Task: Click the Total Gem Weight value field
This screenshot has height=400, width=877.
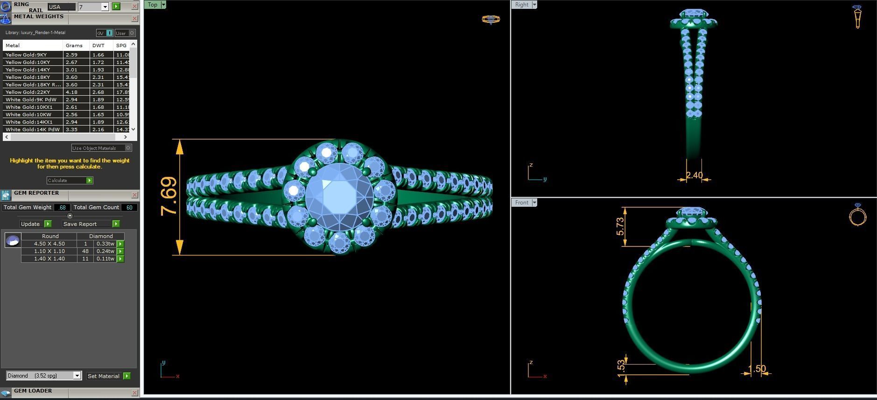Action: point(62,207)
